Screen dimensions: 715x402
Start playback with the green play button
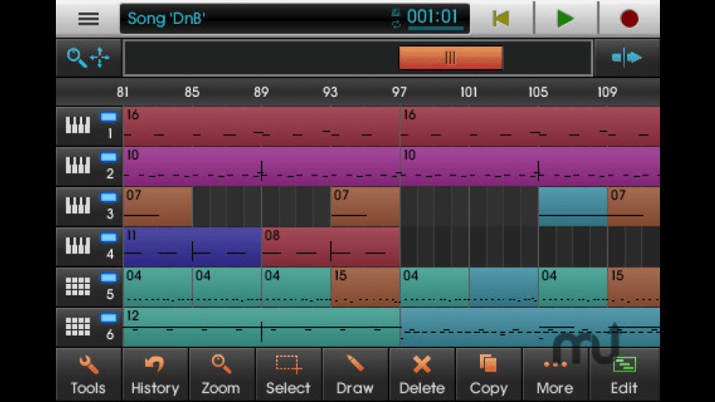(x=565, y=19)
